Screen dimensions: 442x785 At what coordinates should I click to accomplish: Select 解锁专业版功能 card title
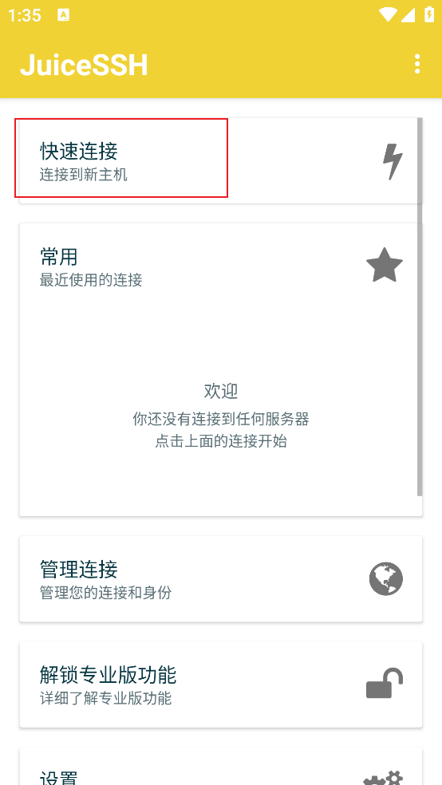(x=108, y=675)
